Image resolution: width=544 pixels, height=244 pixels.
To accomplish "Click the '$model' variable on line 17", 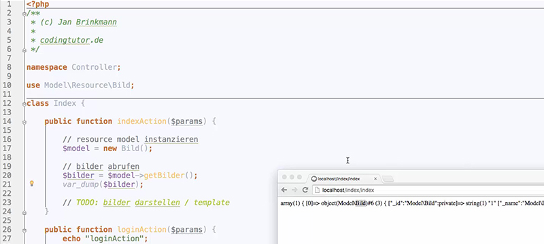I will [x=76, y=148].
